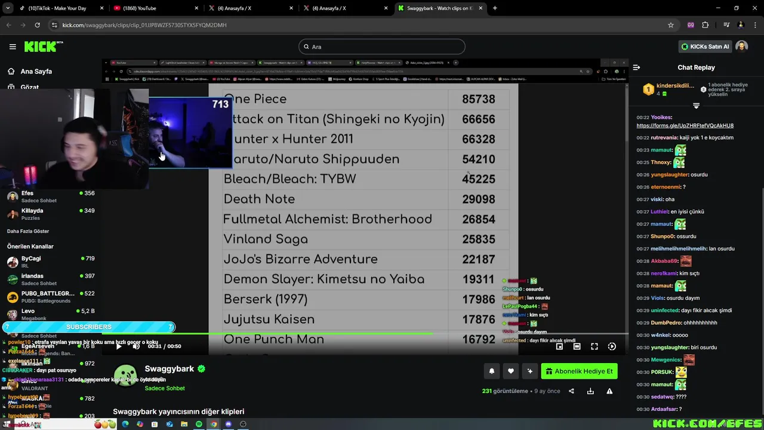This screenshot has height=430, width=764.
Task: Open the Efes channel in sidebar
Action: (51, 196)
